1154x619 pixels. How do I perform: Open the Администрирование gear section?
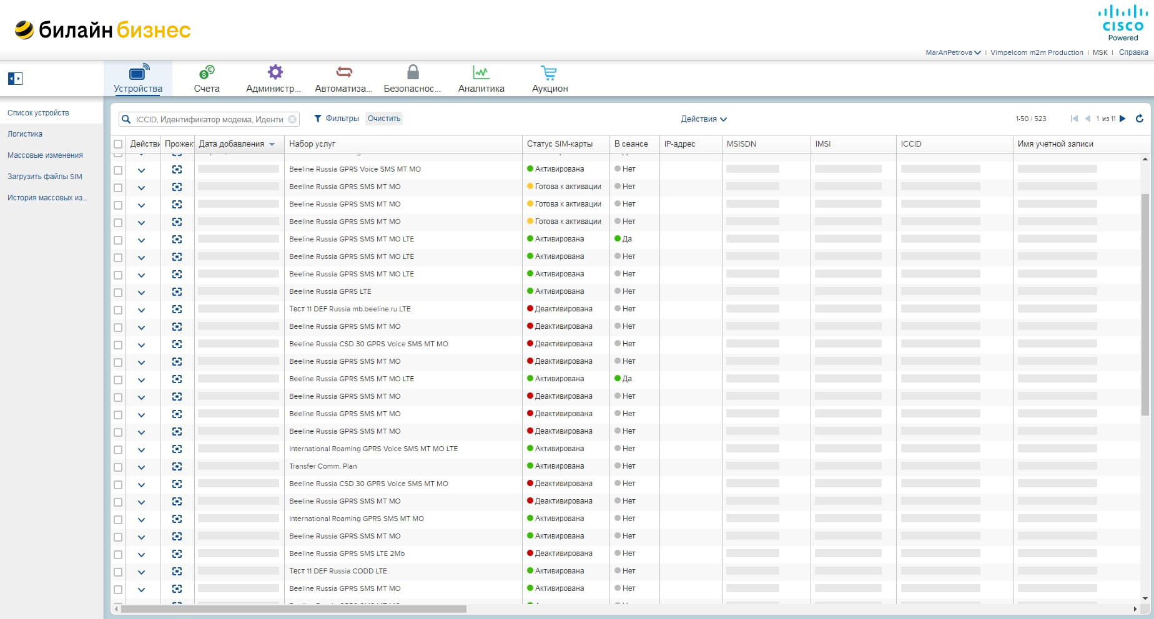274,79
